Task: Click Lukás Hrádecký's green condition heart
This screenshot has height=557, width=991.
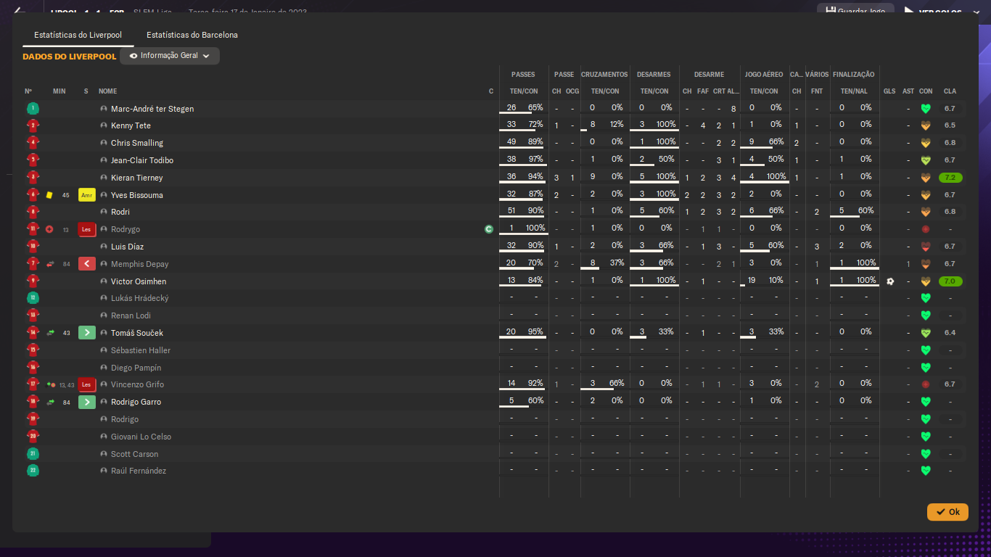Action: [x=926, y=298]
